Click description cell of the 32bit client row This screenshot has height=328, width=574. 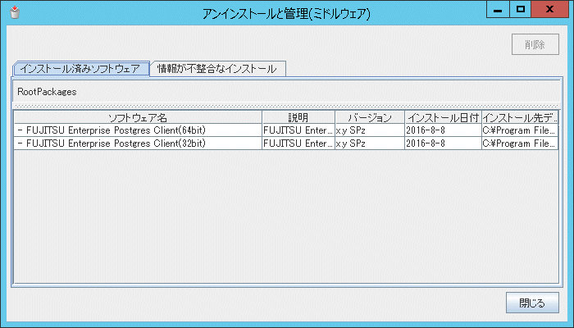point(298,143)
